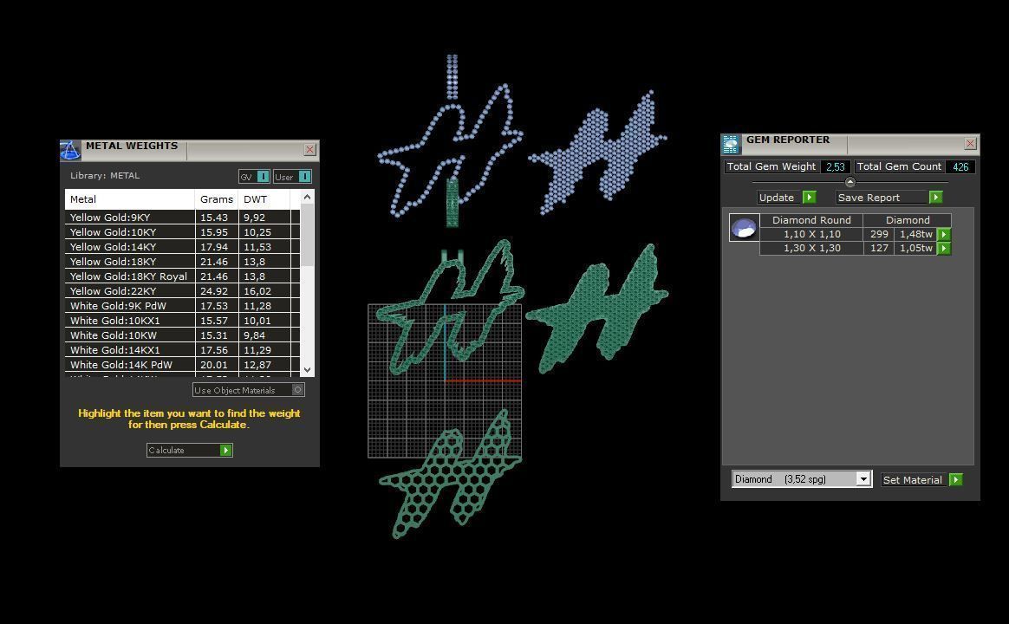Click the Total Gem Weight value 2,53
The width and height of the screenshot is (1009, 624).
[x=836, y=166]
